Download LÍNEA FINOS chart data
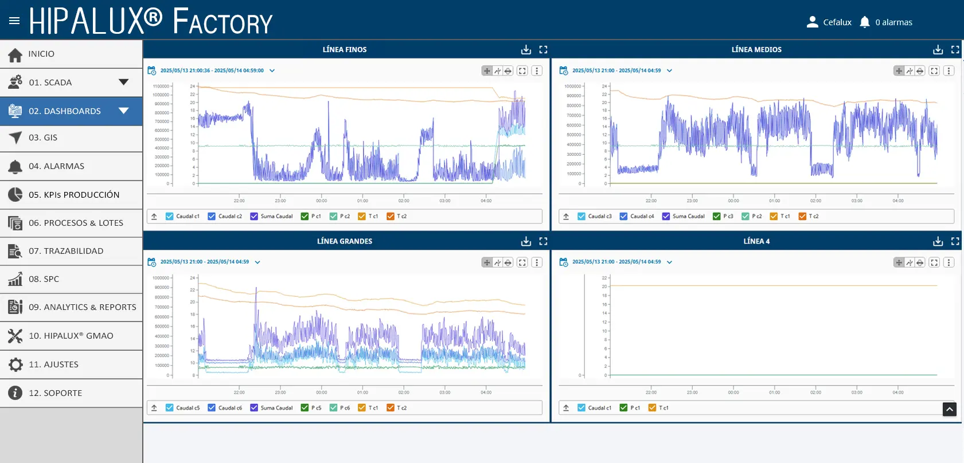Screen dimensions: 964x463 [x=526, y=50]
